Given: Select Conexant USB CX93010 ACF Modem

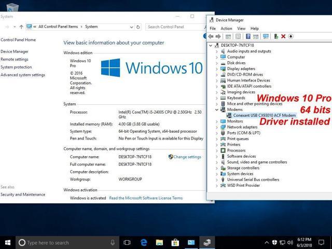Looking at the screenshot, I should (x=265, y=115).
